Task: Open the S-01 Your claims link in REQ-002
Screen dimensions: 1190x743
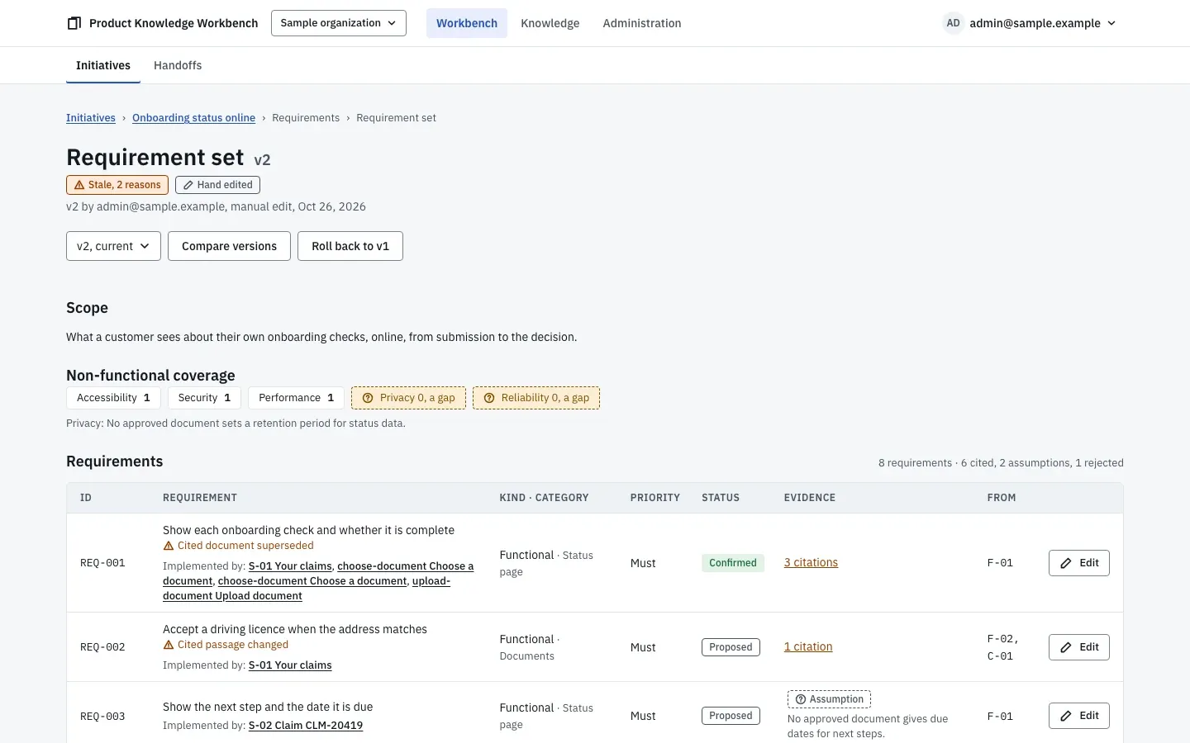Action: coord(290,665)
